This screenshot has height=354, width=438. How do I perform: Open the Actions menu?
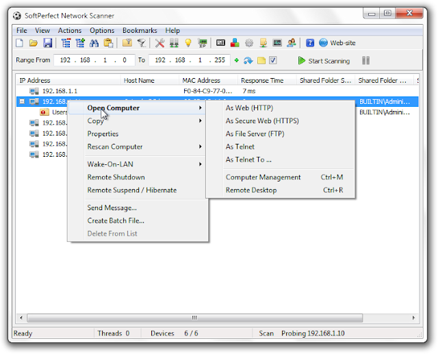tap(70, 30)
